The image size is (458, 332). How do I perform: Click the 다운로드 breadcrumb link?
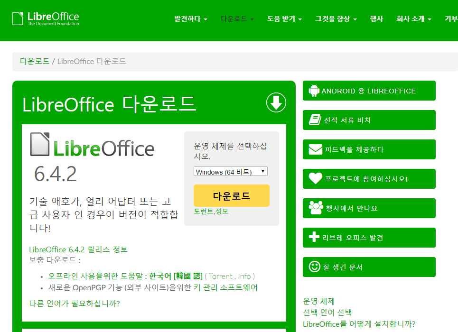tap(35, 61)
